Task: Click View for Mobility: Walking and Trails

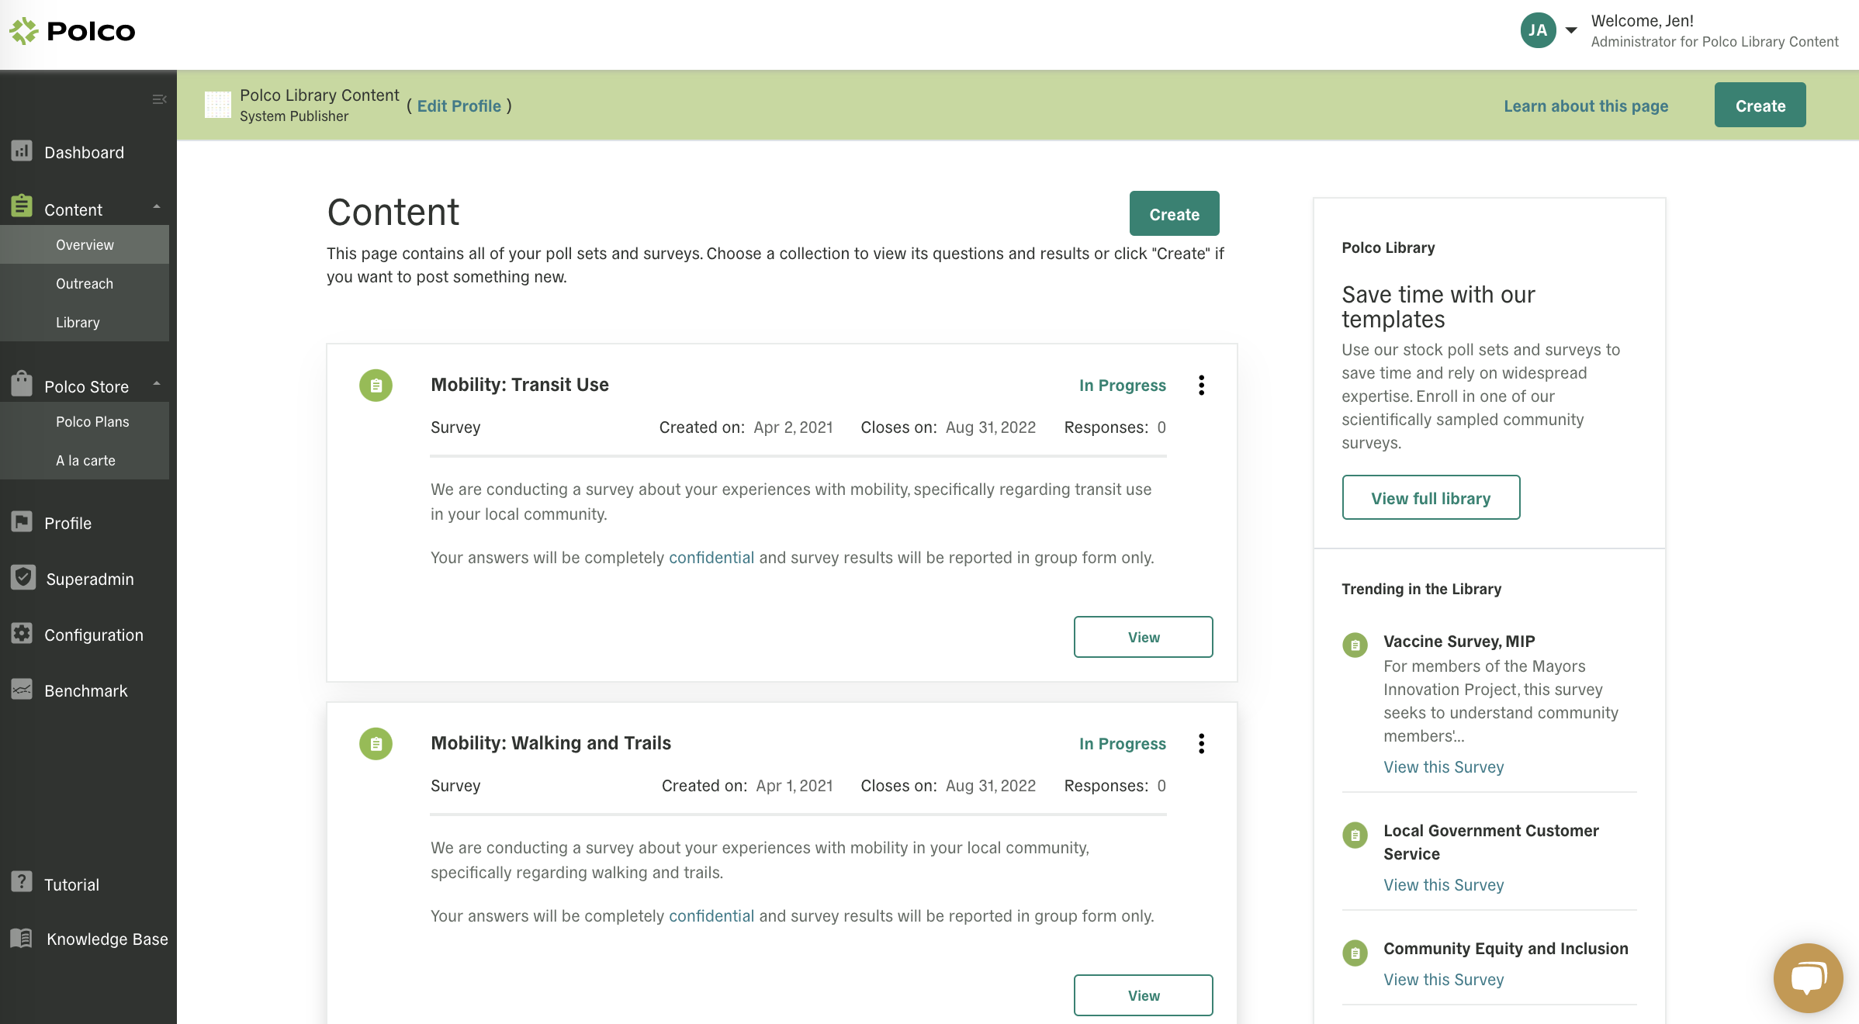Action: pyautogui.click(x=1144, y=995)
